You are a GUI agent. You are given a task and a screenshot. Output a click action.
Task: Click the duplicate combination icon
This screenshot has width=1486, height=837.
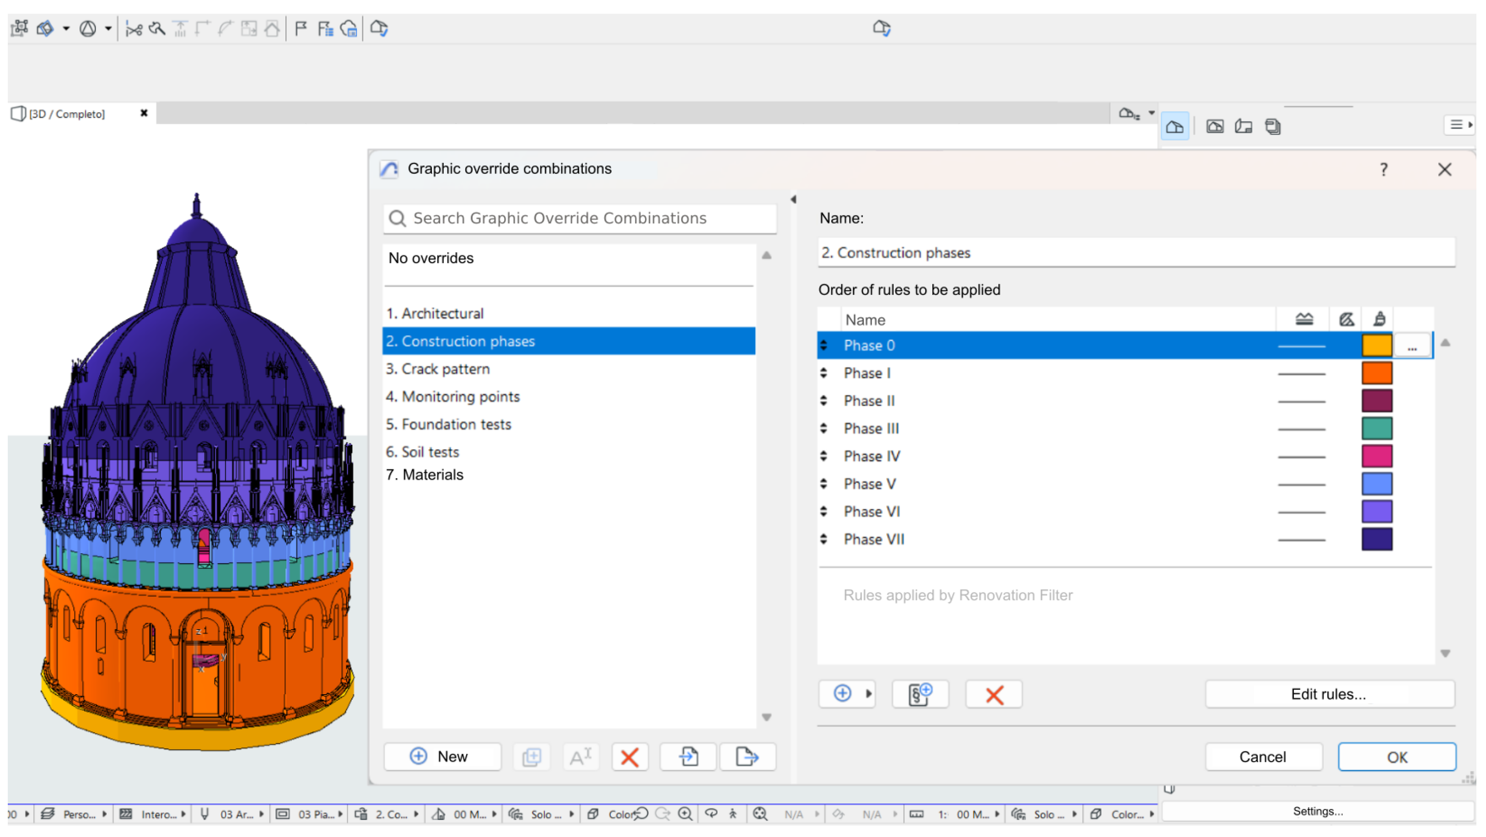[531, 757]
